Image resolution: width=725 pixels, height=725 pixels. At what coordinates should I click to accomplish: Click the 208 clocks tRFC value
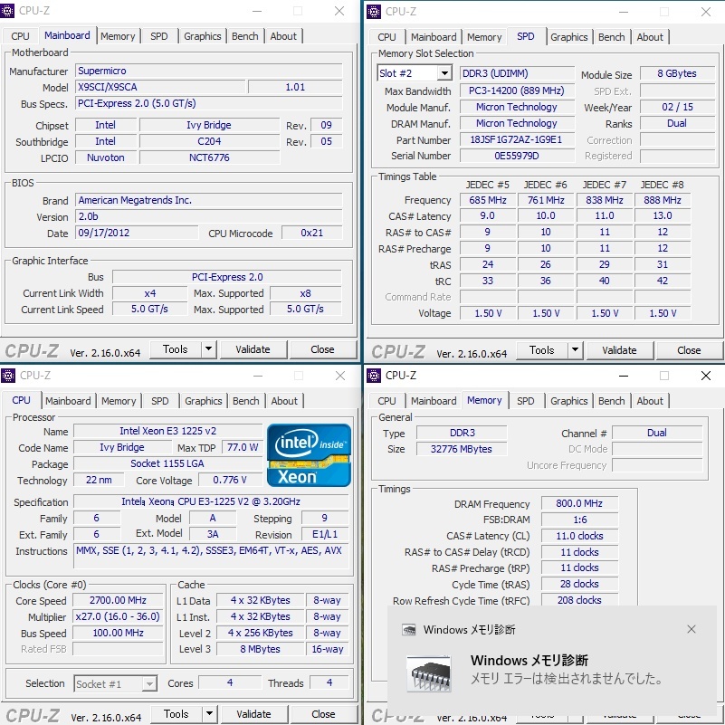[x=579, y=600]
